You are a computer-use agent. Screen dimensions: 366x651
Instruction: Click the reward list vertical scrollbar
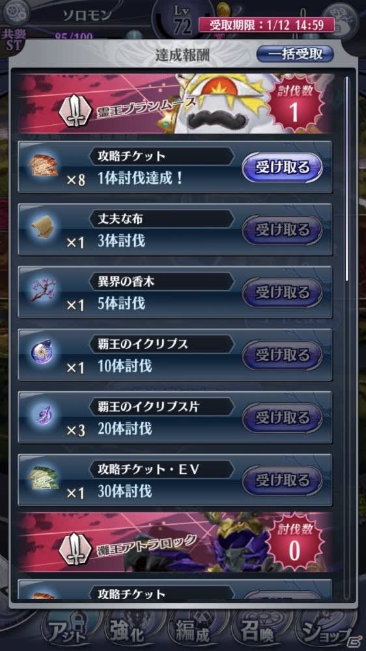coord(347,178)
